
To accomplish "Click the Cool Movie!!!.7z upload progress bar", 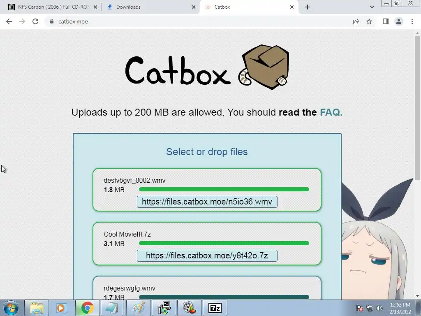I will point(224,243).
